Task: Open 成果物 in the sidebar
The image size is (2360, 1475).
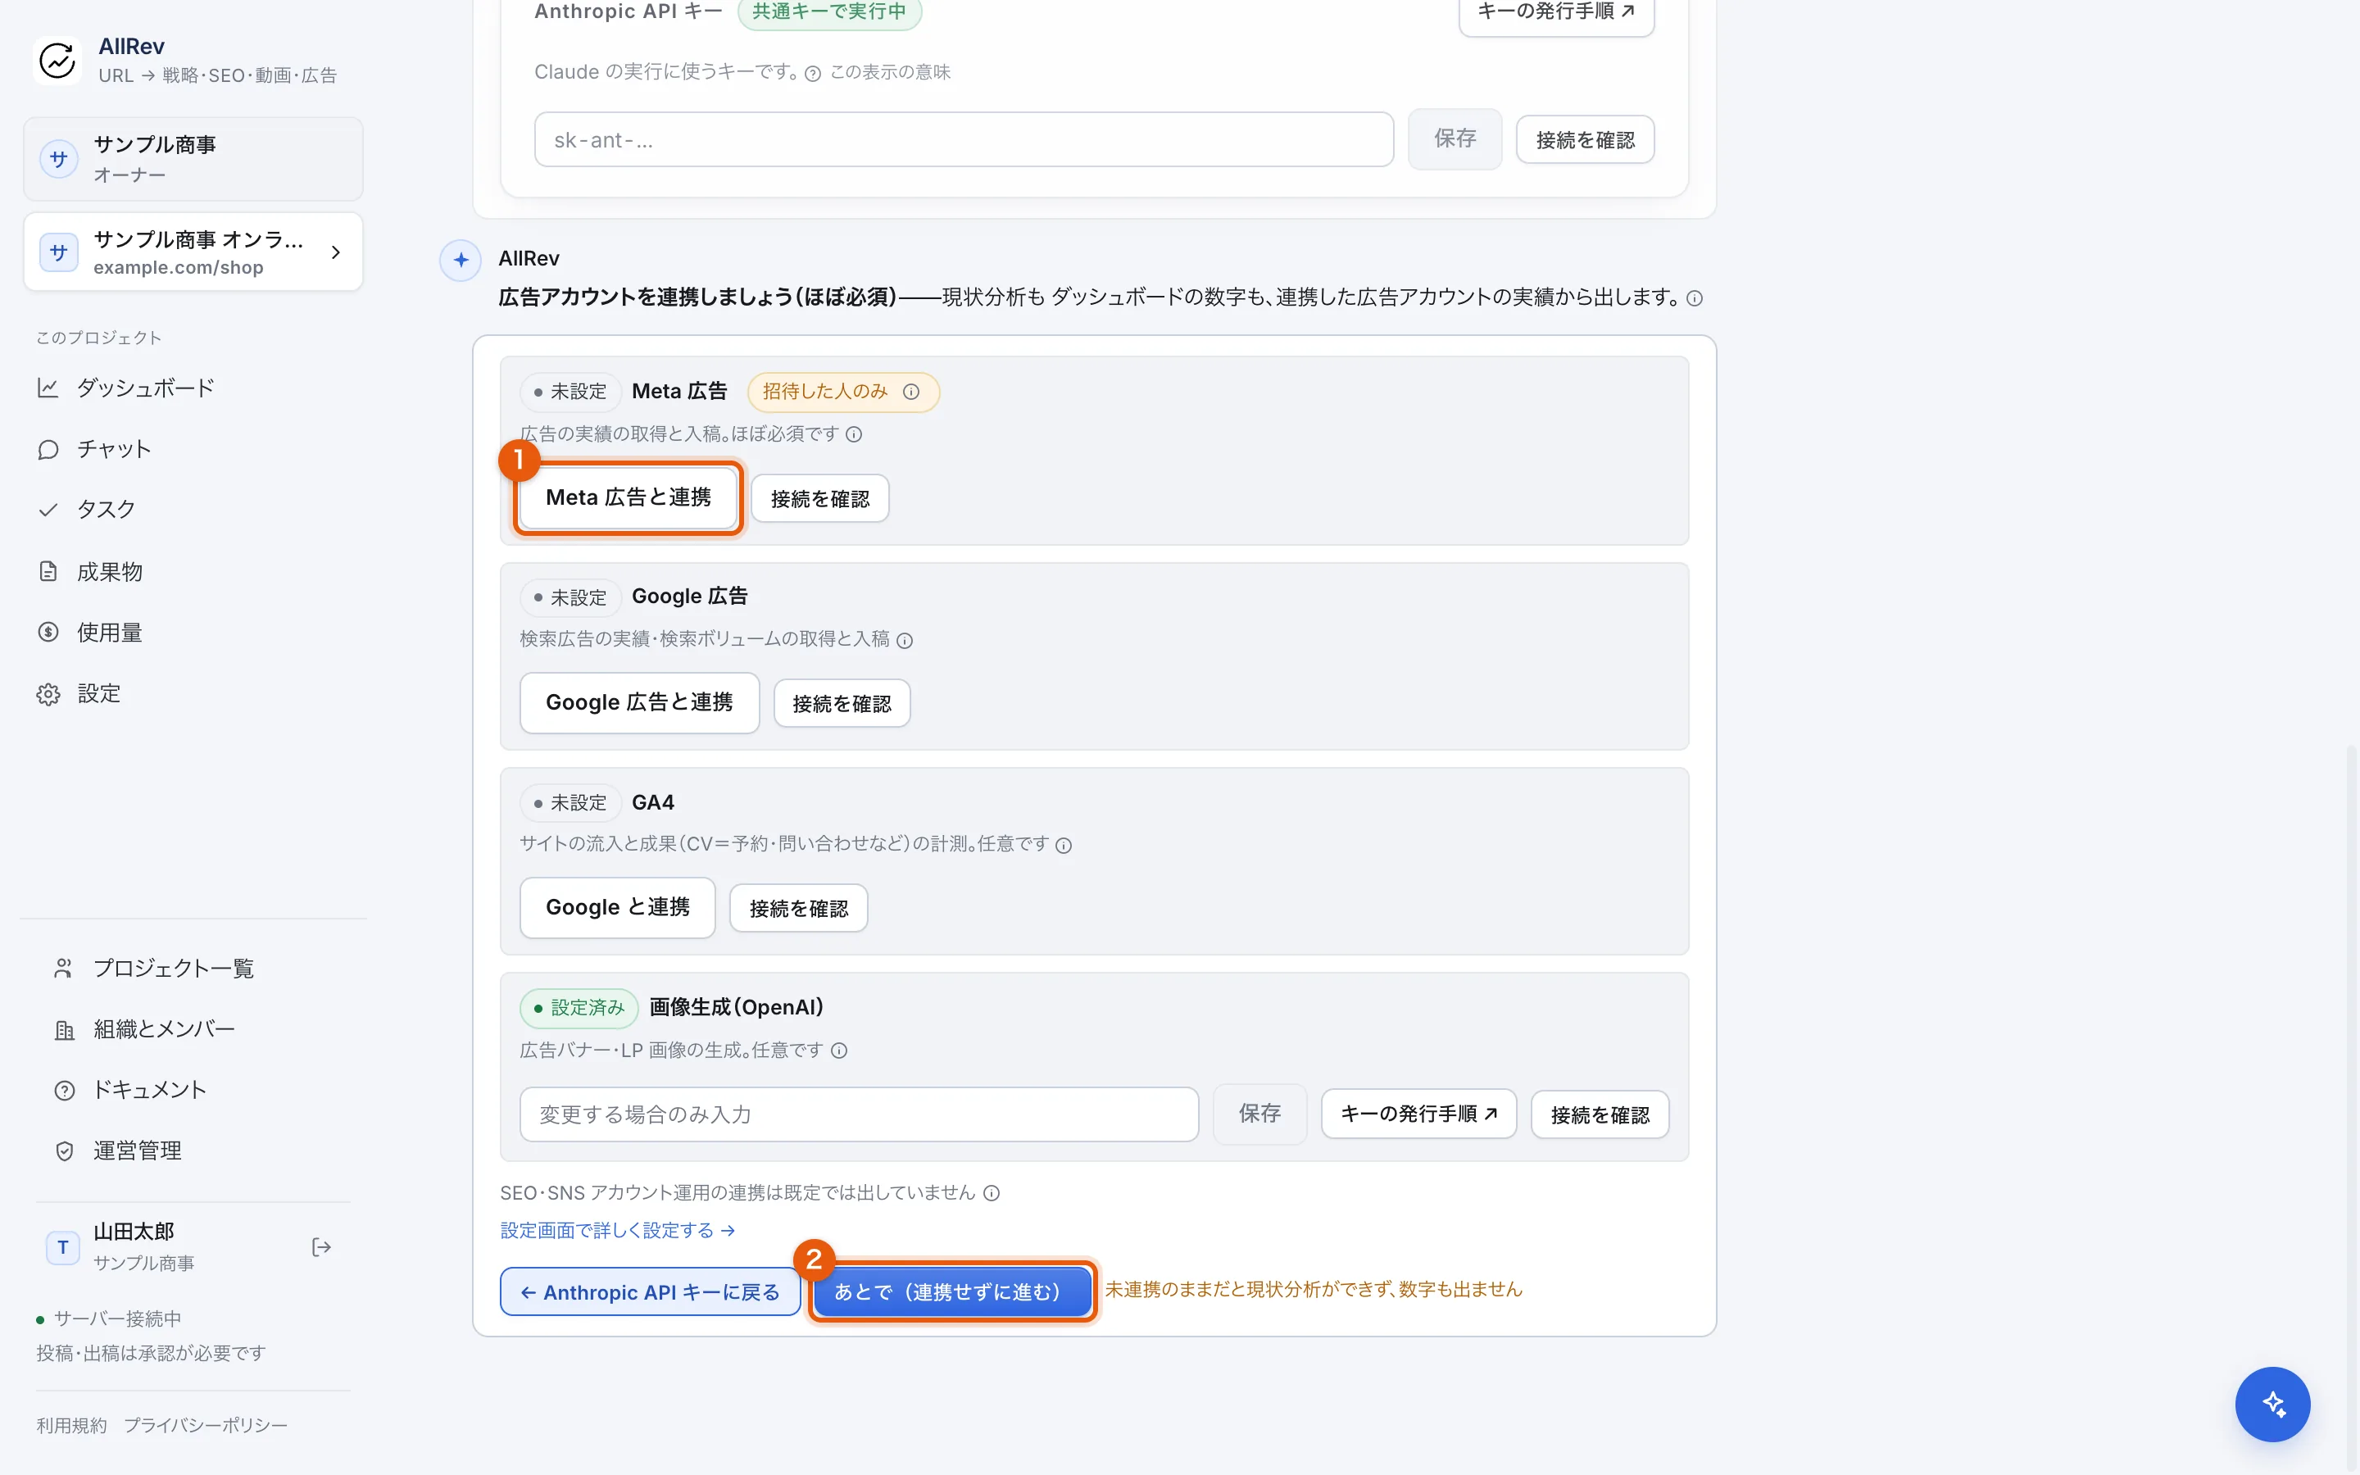Action: click(x=193, y=572)
